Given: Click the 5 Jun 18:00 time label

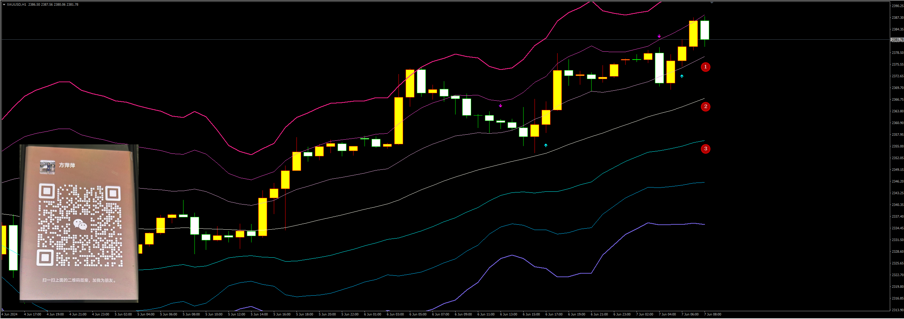Looking at the screenshot, I should coord(305,314).
